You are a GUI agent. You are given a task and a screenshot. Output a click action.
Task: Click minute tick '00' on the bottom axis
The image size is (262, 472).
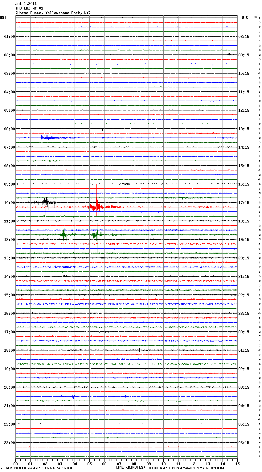[15, 464]
